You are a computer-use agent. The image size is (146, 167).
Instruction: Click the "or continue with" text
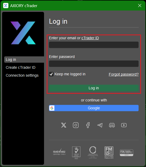pyautogui.click(x=94, y=100)
